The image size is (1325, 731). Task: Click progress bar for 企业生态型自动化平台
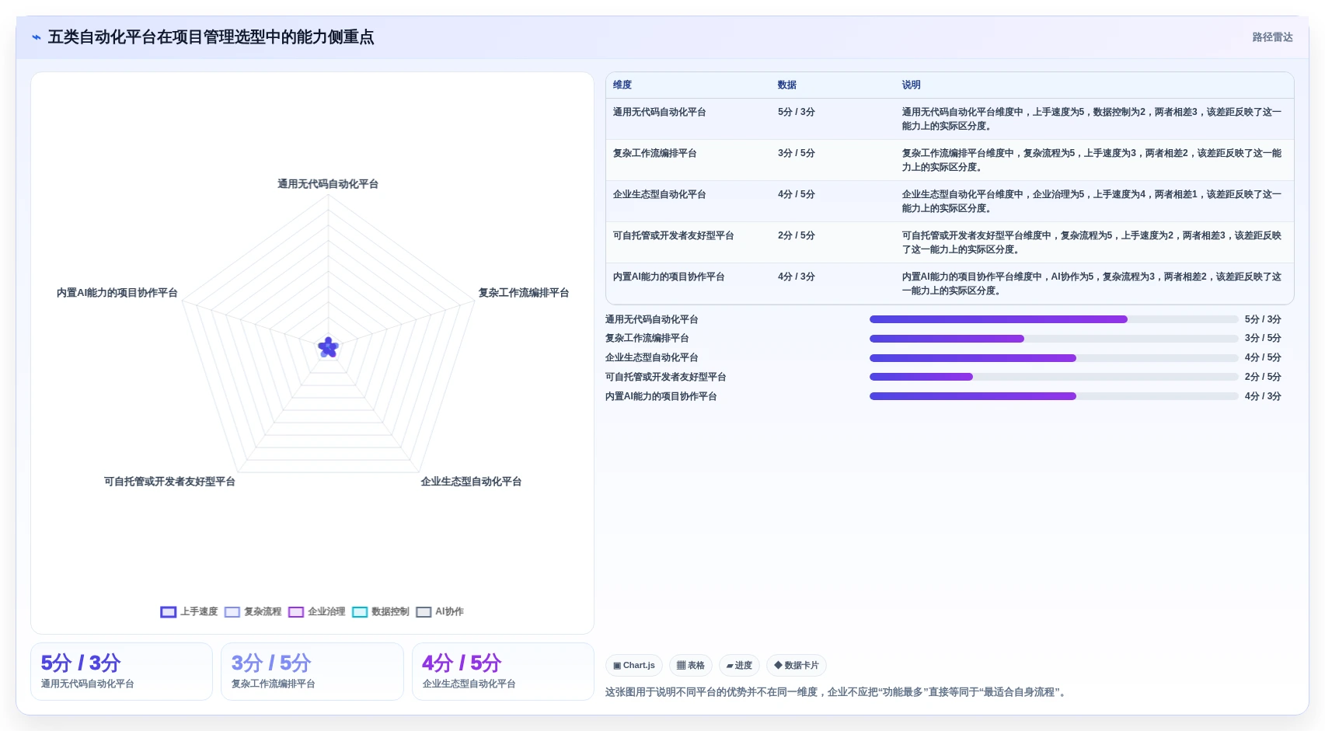[1054, 358]
